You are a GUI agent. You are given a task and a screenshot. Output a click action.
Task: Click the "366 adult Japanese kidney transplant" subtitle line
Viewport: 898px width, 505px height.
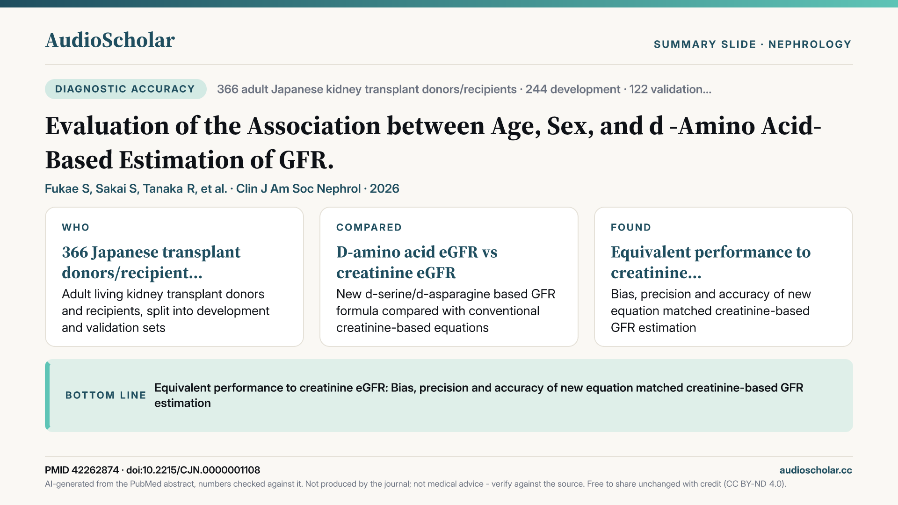(x=464, y=89)
